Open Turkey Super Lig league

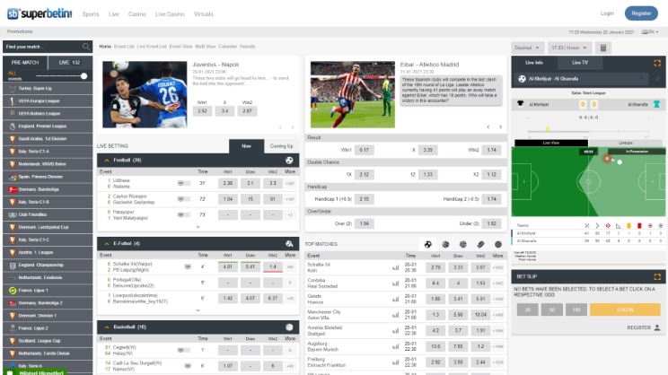pos(48,89)
